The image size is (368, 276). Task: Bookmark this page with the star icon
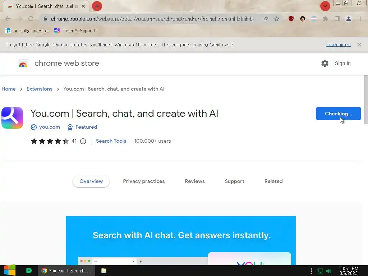(277, 19)
